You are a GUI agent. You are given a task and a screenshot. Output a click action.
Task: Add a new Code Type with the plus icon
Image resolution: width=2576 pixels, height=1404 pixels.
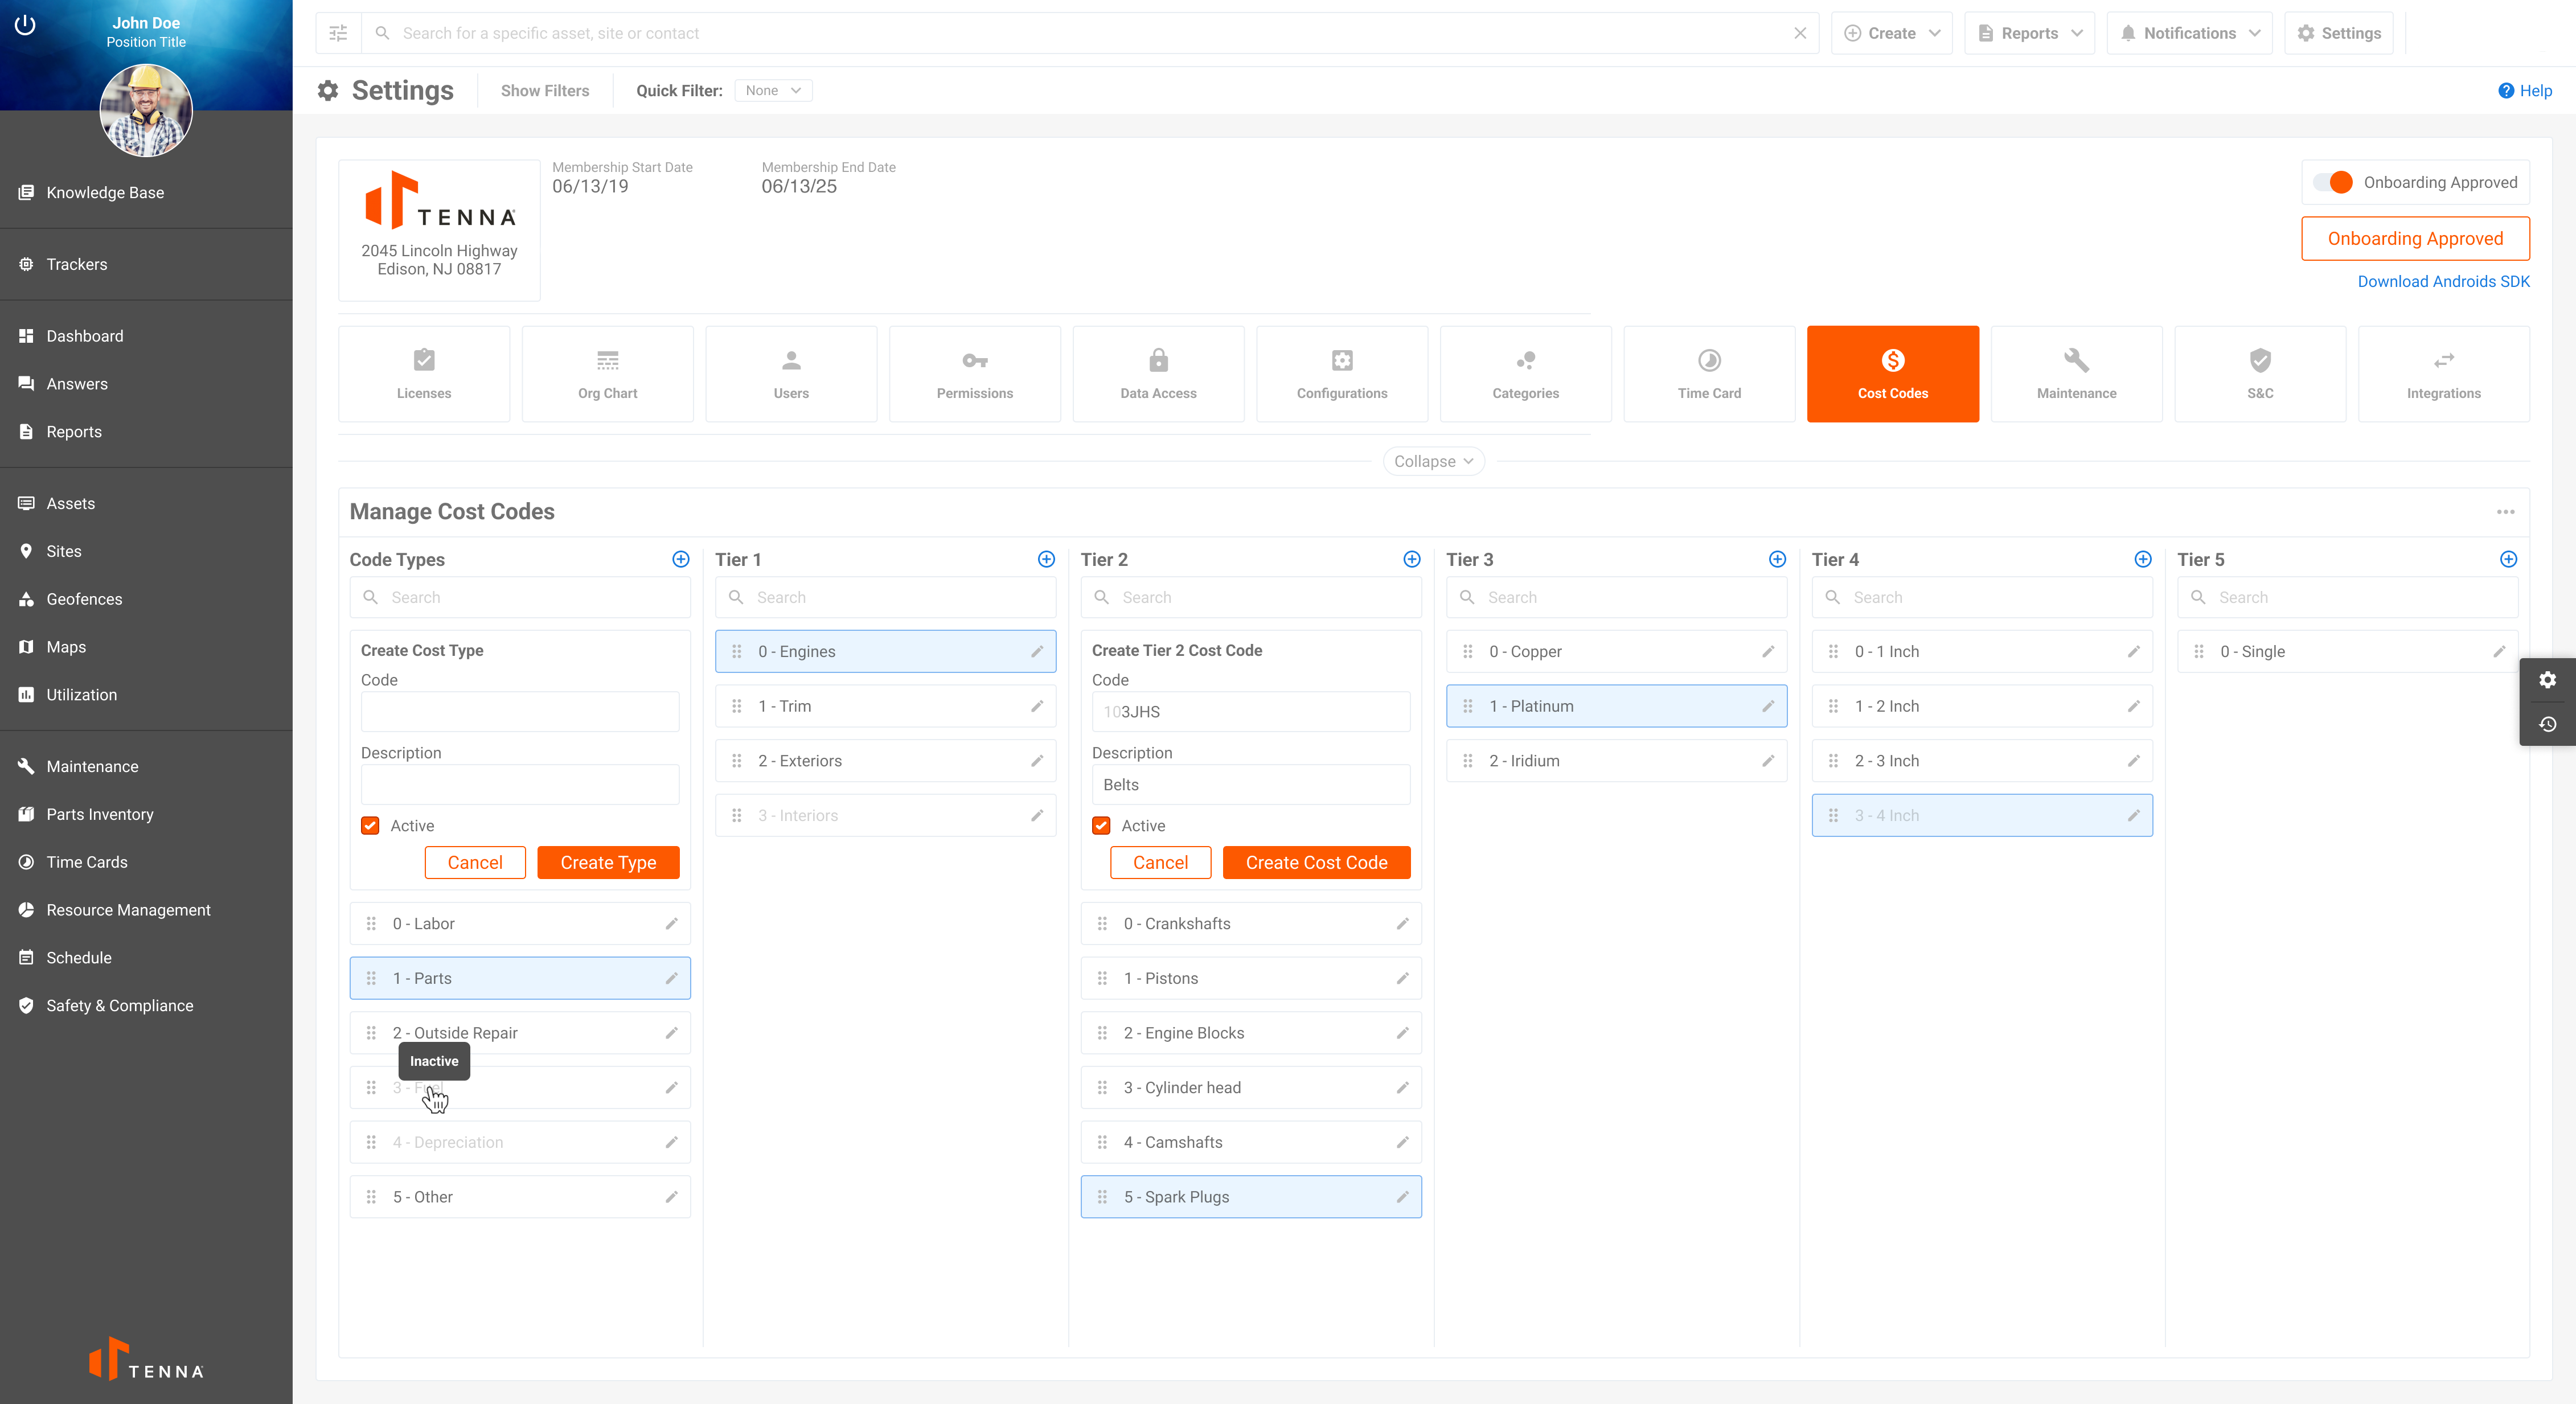click(x=680, y=559)
